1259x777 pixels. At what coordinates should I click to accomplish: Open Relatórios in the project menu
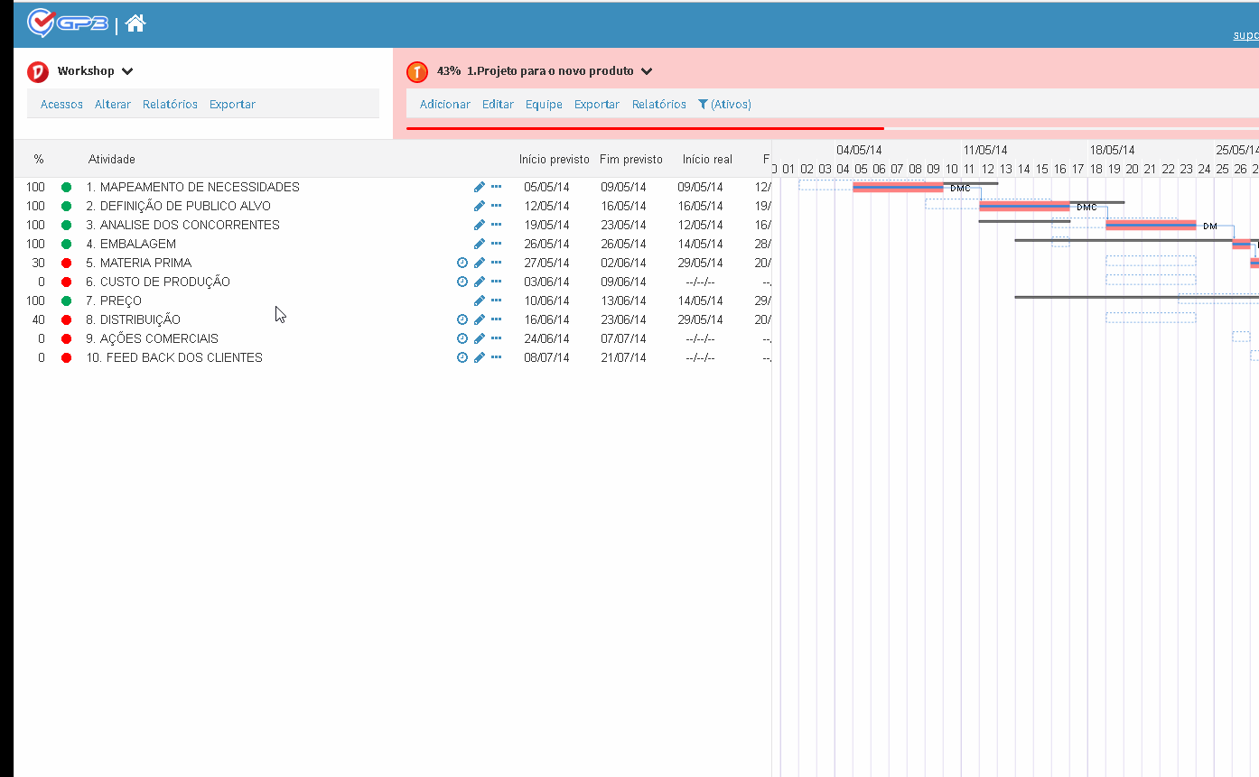(659, 105)
